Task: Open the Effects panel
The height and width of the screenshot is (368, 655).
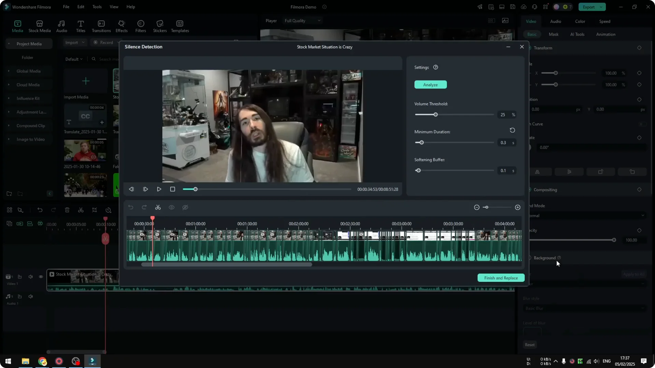Action: 121,26
